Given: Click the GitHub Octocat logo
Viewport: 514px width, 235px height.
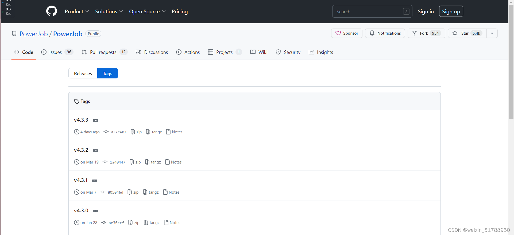Looking at the screenshot, I should coord(52,11).
